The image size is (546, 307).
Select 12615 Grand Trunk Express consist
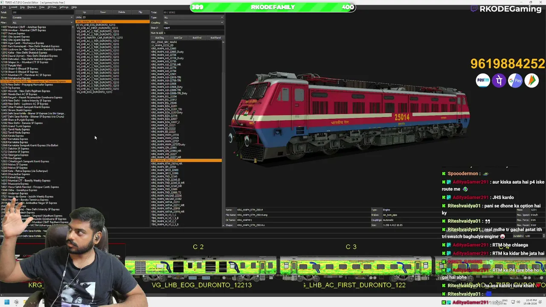click(x=36, y=126)
